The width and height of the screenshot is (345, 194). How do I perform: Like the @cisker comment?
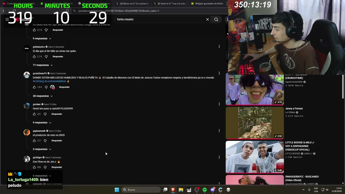coord(34,114)
